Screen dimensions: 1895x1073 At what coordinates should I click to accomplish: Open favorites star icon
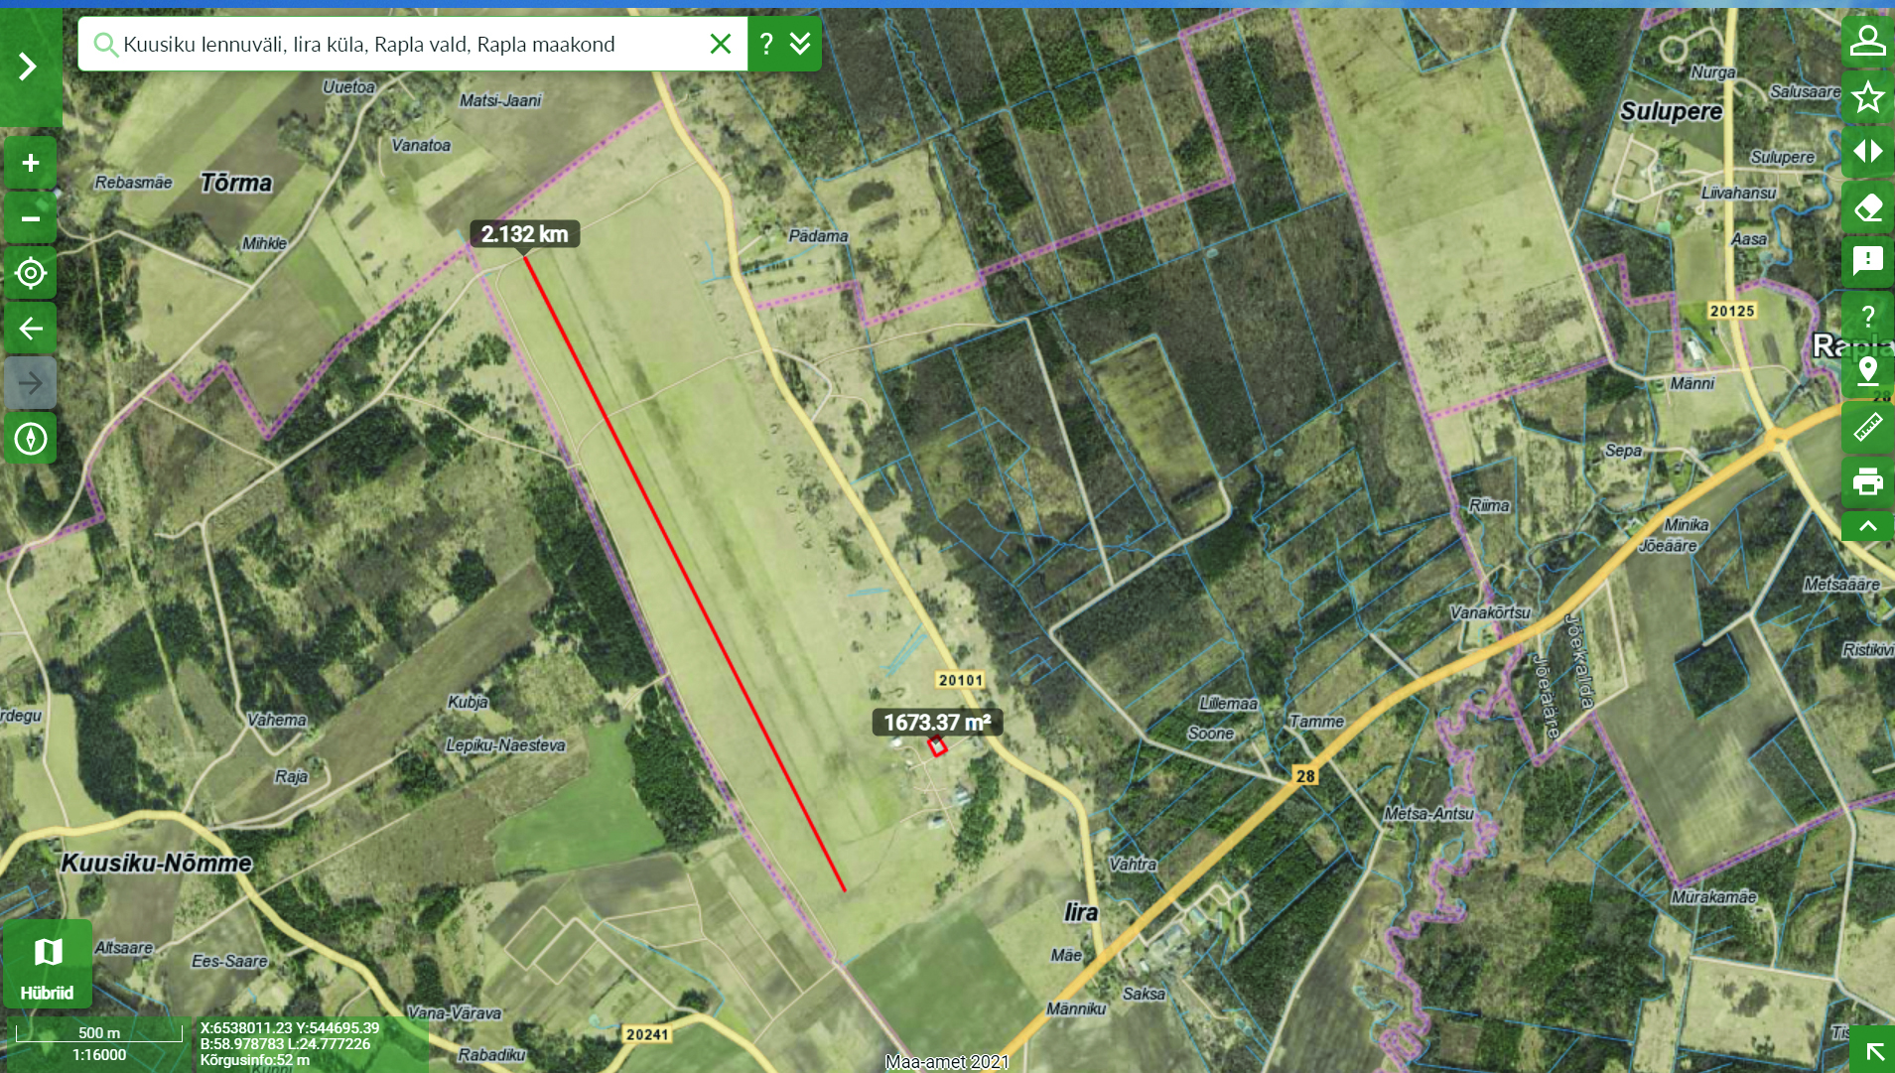1867,97
